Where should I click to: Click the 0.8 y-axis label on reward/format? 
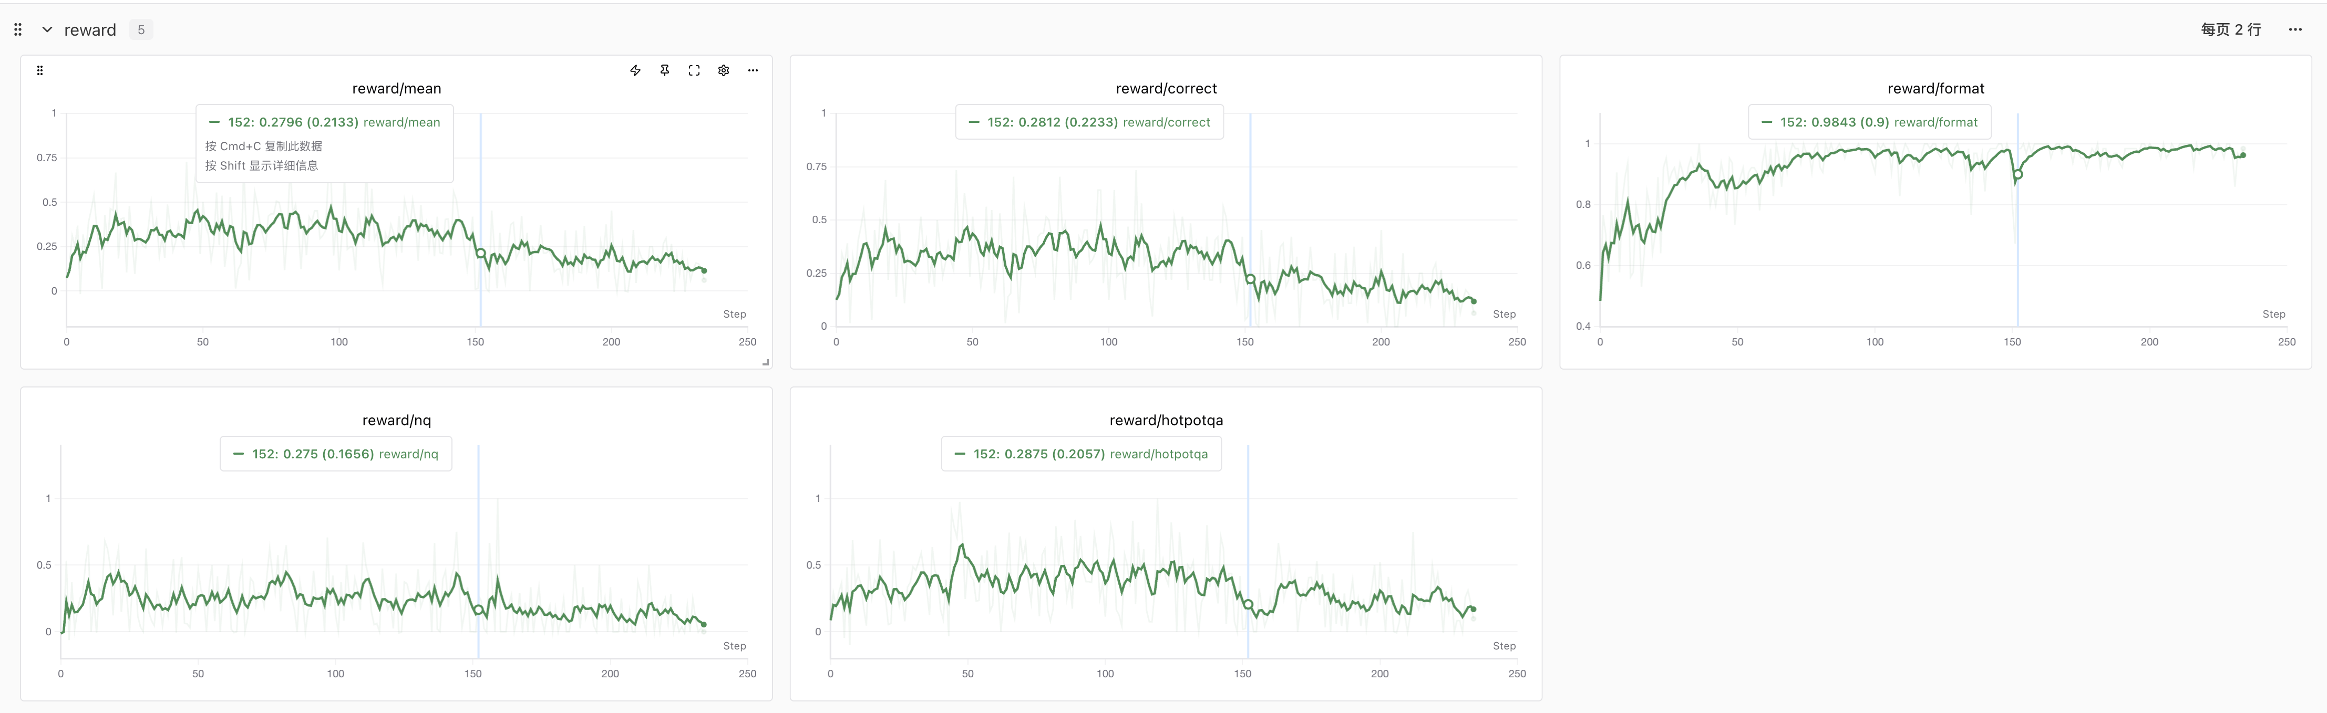click(x=1583, y=205)
